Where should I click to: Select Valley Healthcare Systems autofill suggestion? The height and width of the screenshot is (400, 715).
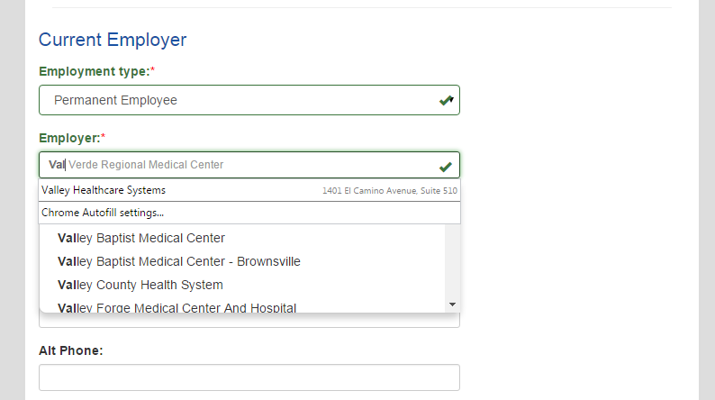[249, 190]
